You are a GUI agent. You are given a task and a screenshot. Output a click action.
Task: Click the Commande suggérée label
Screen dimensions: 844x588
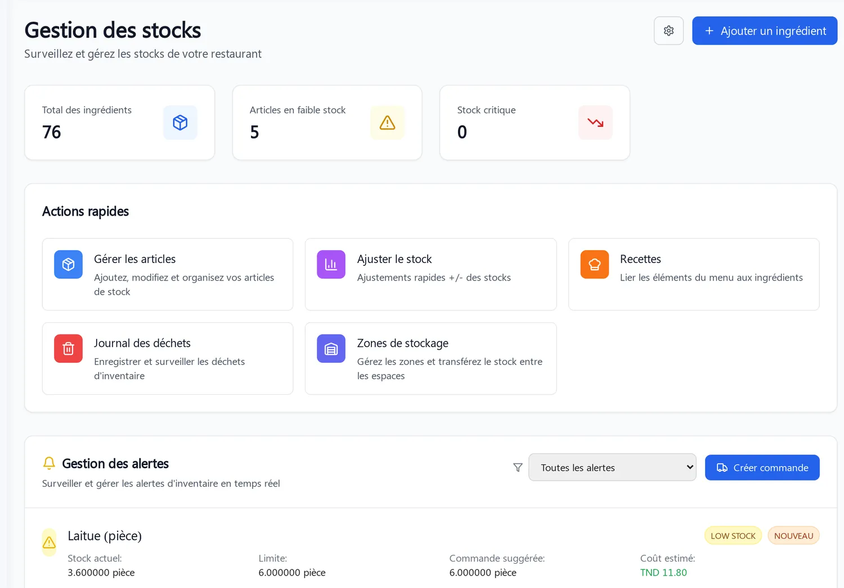coord(497,558)
